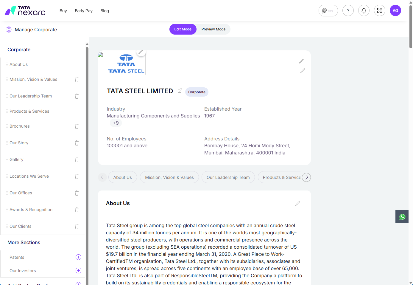Switch to Preview Mode
The image size is (413, 285).
[x=213, y=29]
